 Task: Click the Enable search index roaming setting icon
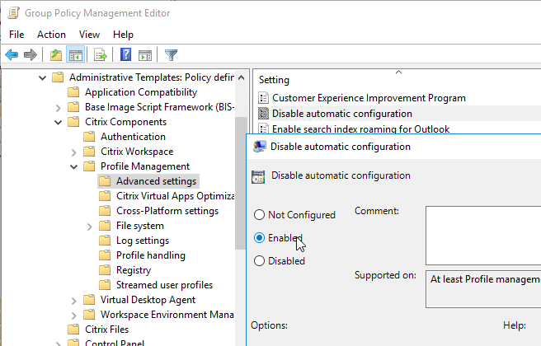pyautogui.click(x=264, y=129)
